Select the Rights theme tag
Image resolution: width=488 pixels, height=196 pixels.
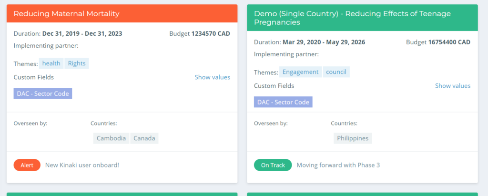(x=77, y=63)
